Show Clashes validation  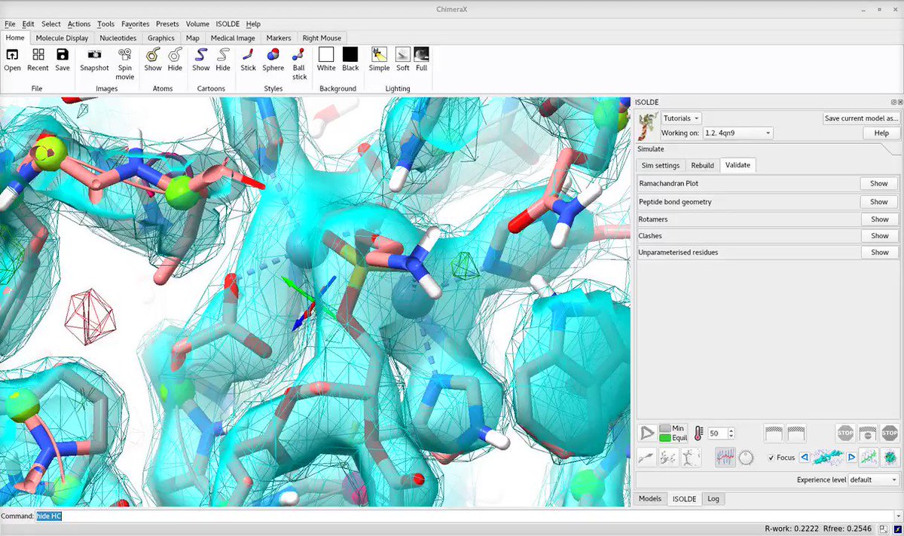click(879, 236)
